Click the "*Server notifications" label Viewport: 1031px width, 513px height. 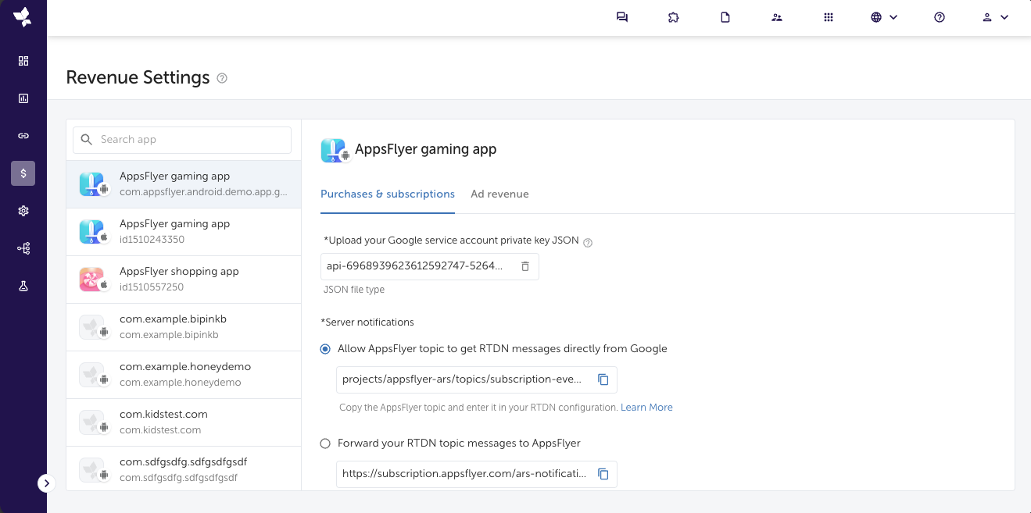pyautogui.click(x=367, y=322)
